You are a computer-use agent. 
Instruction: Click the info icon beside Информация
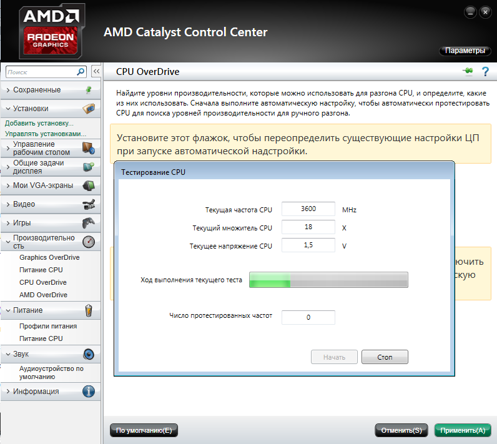click(89, 392)
